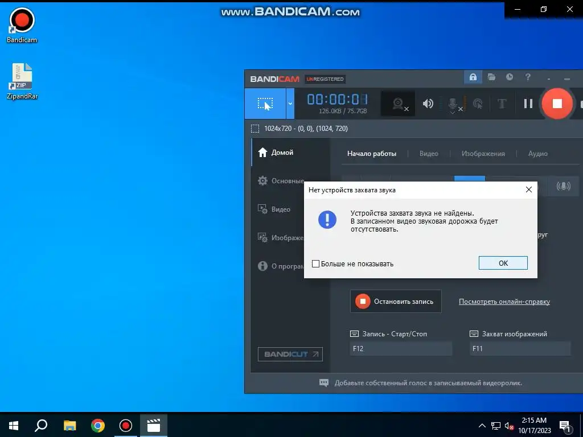
Task: Open the Изображения sidebar section
Action: pos(280,238)
